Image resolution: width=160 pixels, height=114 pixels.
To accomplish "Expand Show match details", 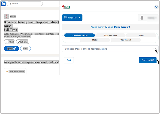I will coord(16,72).
